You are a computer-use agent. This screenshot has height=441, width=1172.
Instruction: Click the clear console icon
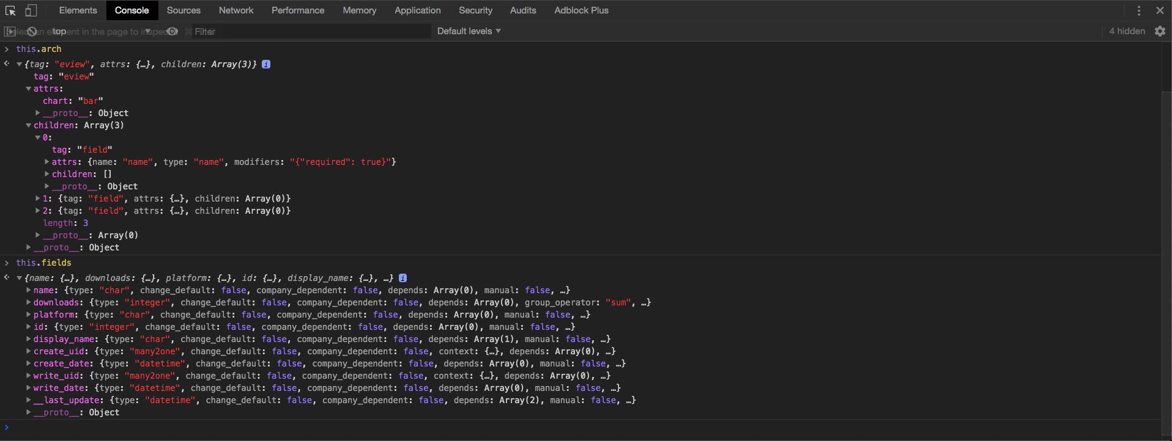[32, 31]
